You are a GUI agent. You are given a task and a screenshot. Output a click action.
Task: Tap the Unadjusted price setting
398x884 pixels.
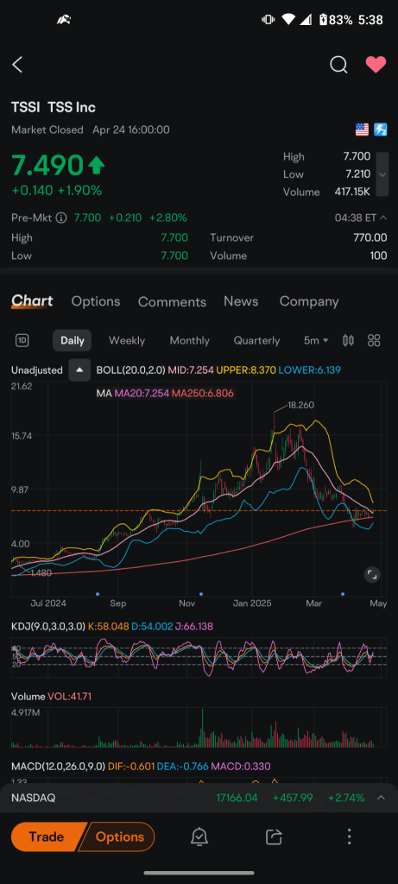36,370
